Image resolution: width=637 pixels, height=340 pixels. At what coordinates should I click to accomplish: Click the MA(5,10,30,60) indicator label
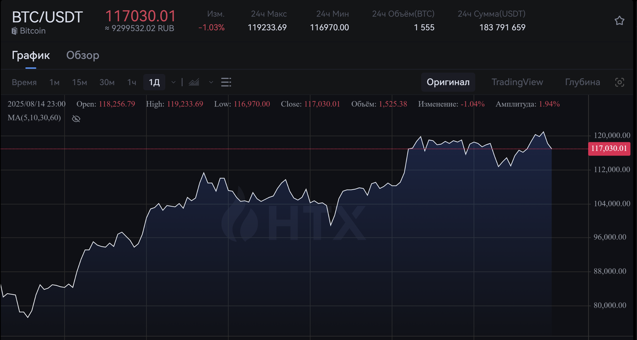[35, 118]
